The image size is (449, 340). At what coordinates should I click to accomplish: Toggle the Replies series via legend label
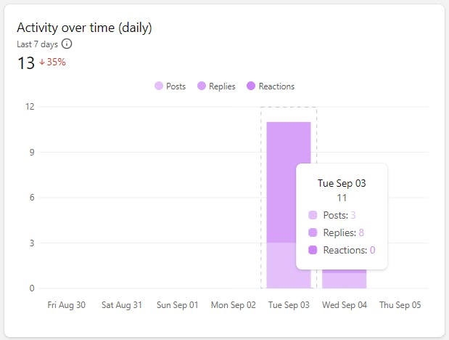[221, 86]
